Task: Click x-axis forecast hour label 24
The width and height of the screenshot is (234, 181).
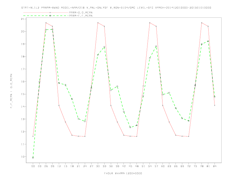Action: click(85, 166)
